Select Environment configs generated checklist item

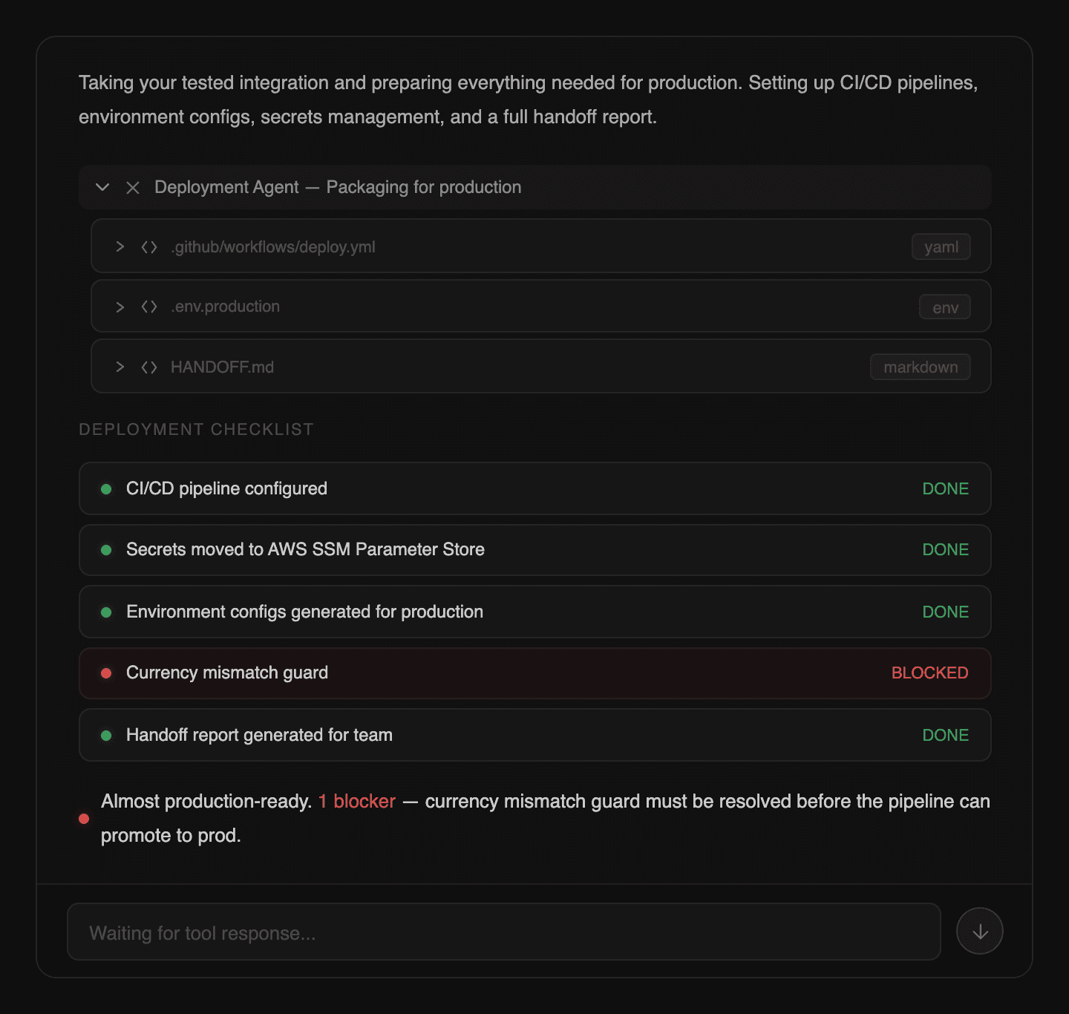(x=304, y=612)
